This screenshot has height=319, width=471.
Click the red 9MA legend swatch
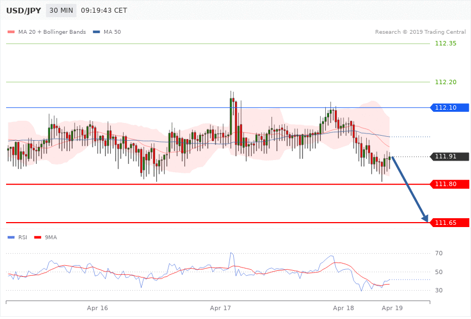[38, 238]
